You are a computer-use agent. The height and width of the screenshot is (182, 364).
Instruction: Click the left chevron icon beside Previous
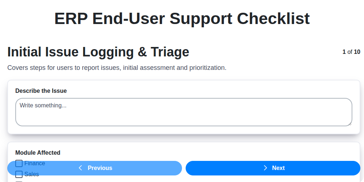(80, 168)
